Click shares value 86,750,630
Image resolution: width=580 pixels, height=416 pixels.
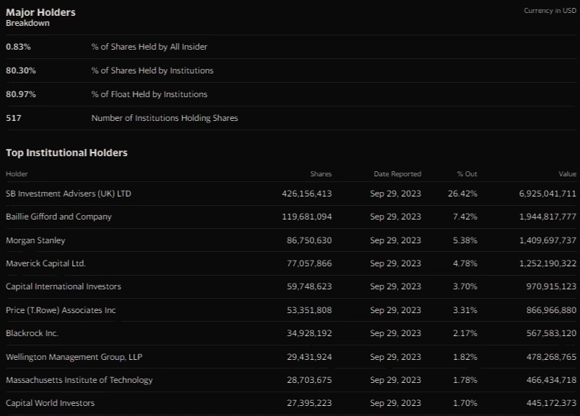[309, 240]
